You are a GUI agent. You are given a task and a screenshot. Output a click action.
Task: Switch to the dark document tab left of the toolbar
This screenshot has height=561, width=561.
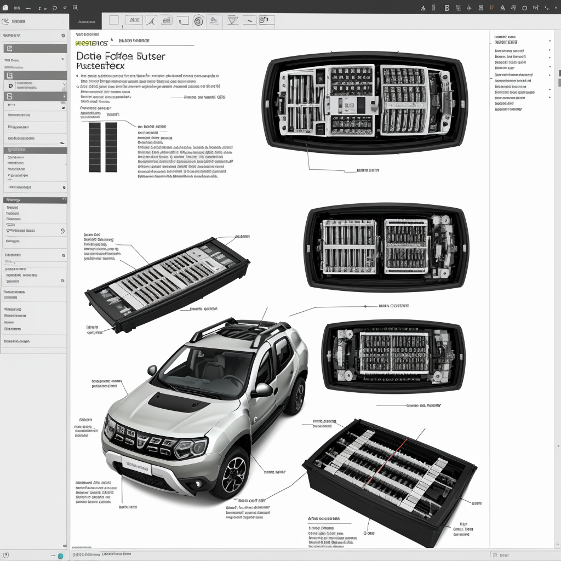tap(85, 21)
